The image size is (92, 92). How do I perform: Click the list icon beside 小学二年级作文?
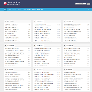(35, 21)
